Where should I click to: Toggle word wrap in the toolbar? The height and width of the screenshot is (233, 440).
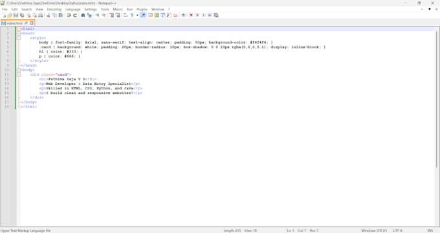click(x=126, y=15)
